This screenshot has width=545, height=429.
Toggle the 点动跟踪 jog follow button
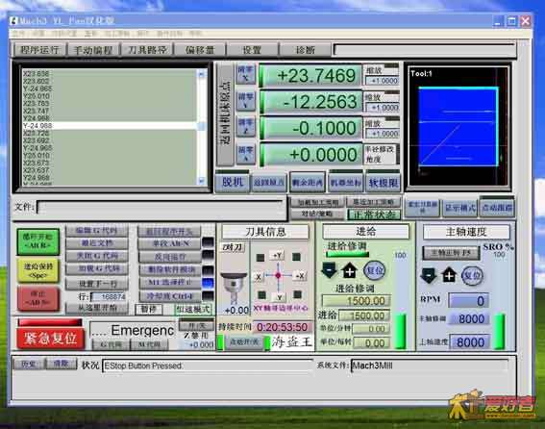[x=497, y=208]
